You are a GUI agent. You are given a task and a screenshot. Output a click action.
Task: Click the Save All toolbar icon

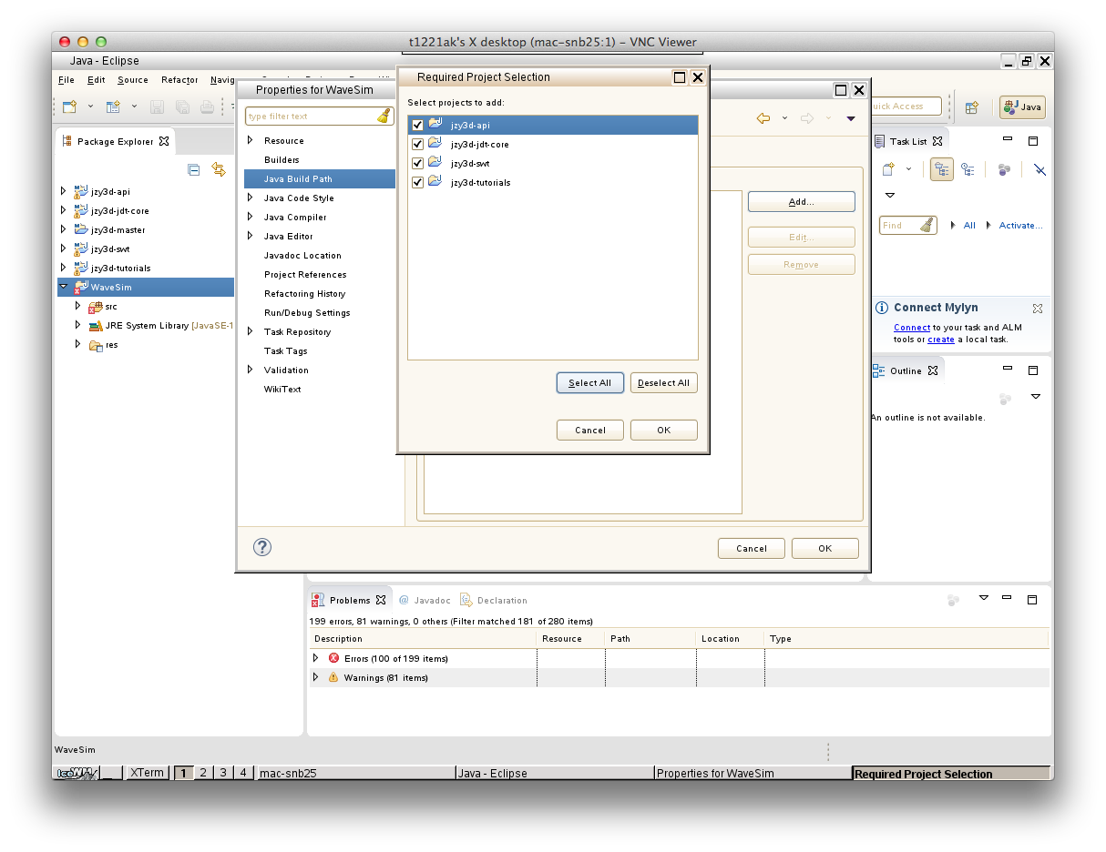pyautogui.click(x=182, y=106)
